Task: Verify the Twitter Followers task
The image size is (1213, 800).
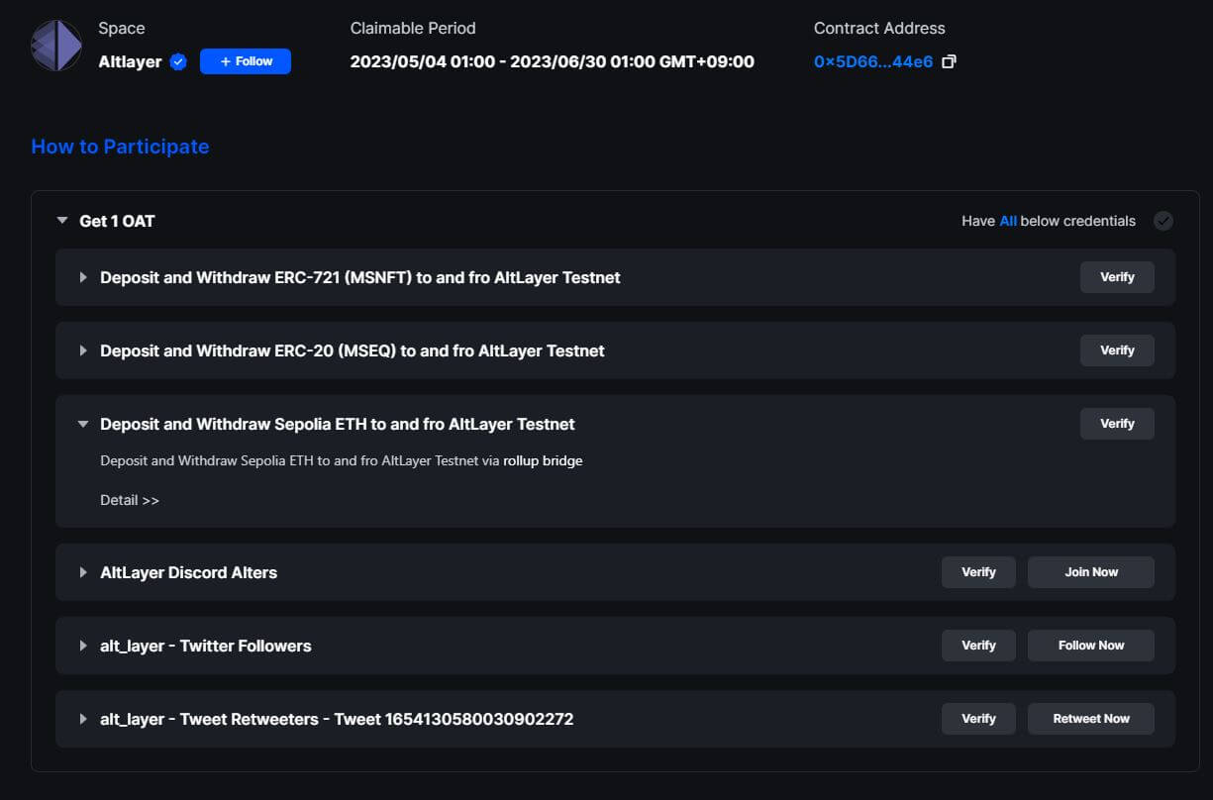Action: coord(978,646)
